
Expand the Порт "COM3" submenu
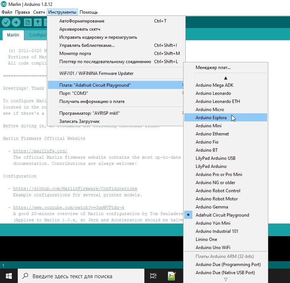116,93
